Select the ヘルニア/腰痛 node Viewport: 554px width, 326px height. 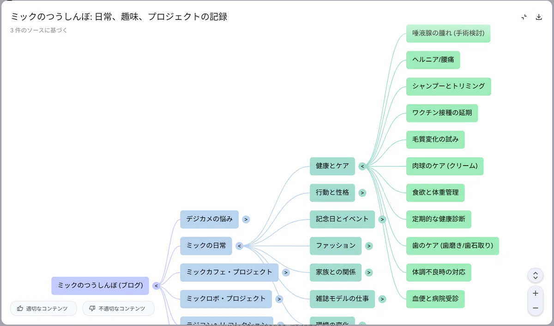(433, 60)
